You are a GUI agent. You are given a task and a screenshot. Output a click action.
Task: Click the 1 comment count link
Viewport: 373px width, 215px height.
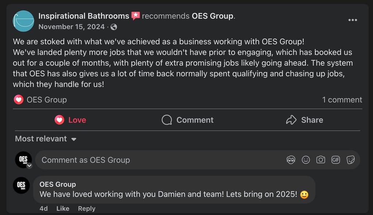coord(342,99)
